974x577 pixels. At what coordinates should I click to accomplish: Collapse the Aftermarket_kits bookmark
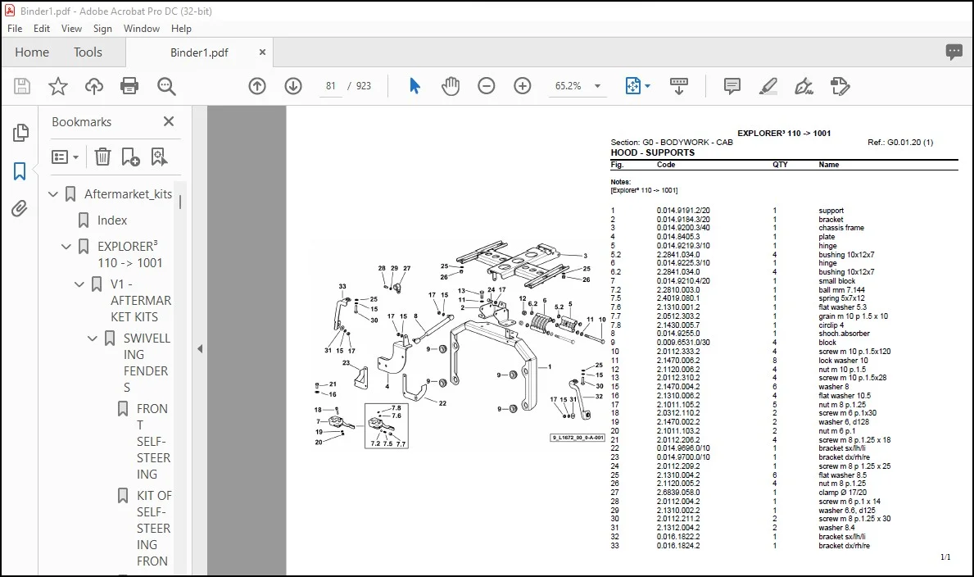[53, 194]
